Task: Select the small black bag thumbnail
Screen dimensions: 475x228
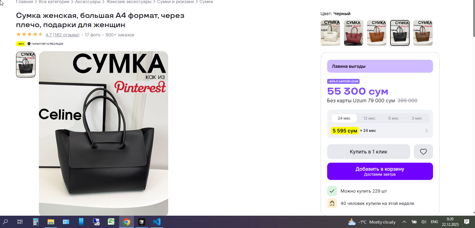Action: point(26,65)
